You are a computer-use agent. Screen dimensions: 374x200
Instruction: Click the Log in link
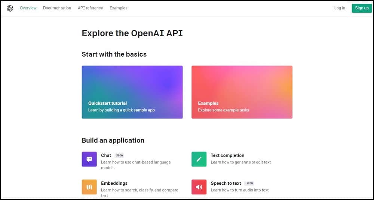click(340, 8)
